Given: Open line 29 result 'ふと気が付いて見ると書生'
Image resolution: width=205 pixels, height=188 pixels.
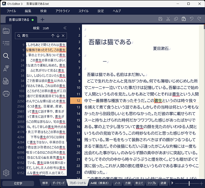Looking at the screenshot, I should pos(46,70).
